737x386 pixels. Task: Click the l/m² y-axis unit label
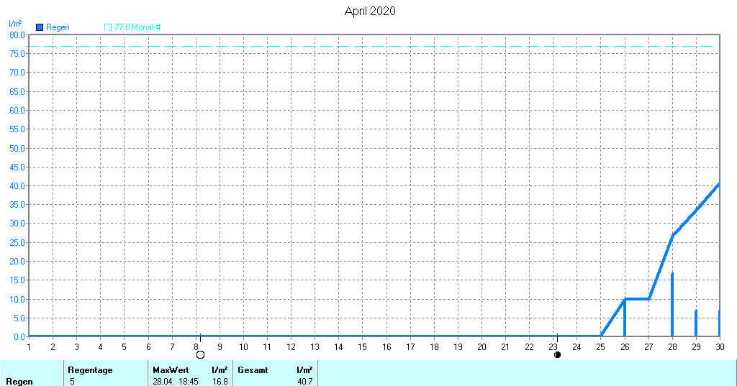pos(14,24)
